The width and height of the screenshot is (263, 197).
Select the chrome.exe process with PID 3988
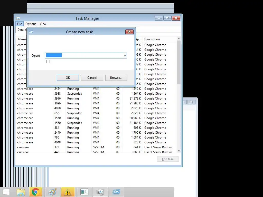(96, 94)
